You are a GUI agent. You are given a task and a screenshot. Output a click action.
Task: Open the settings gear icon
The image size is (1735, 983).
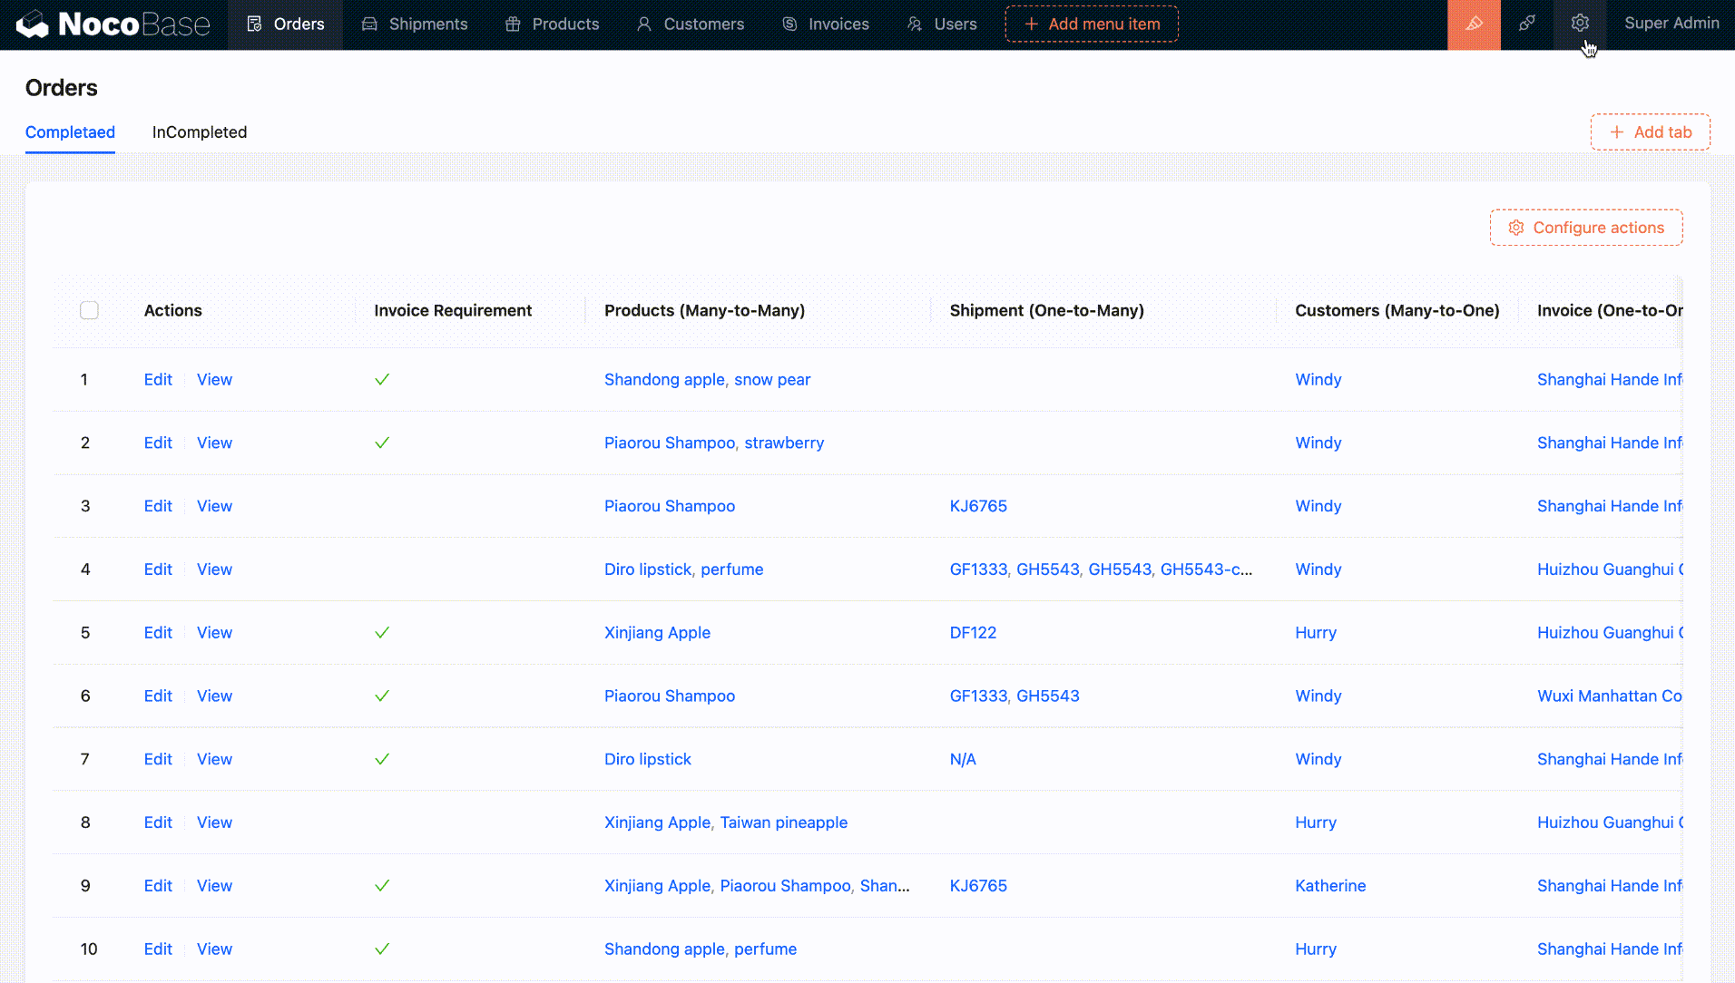tap(1580, 24)
